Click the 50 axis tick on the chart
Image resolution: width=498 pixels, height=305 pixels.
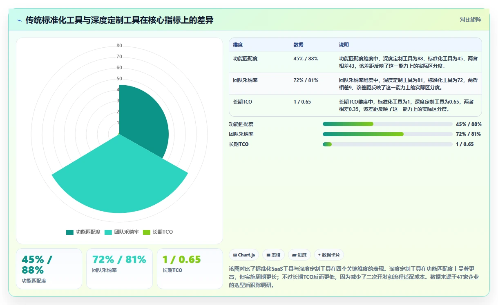(119, 79)
